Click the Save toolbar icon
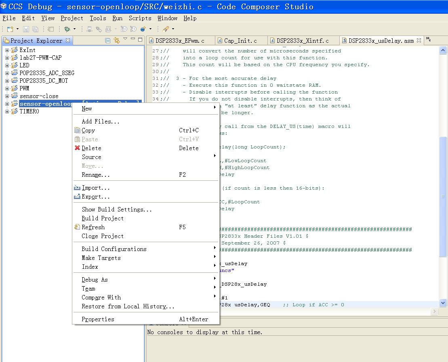 tap(26, 29)
